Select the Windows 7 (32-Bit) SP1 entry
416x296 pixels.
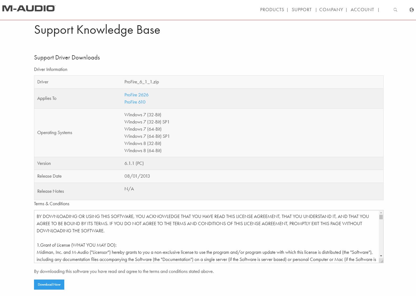[147, 122]
